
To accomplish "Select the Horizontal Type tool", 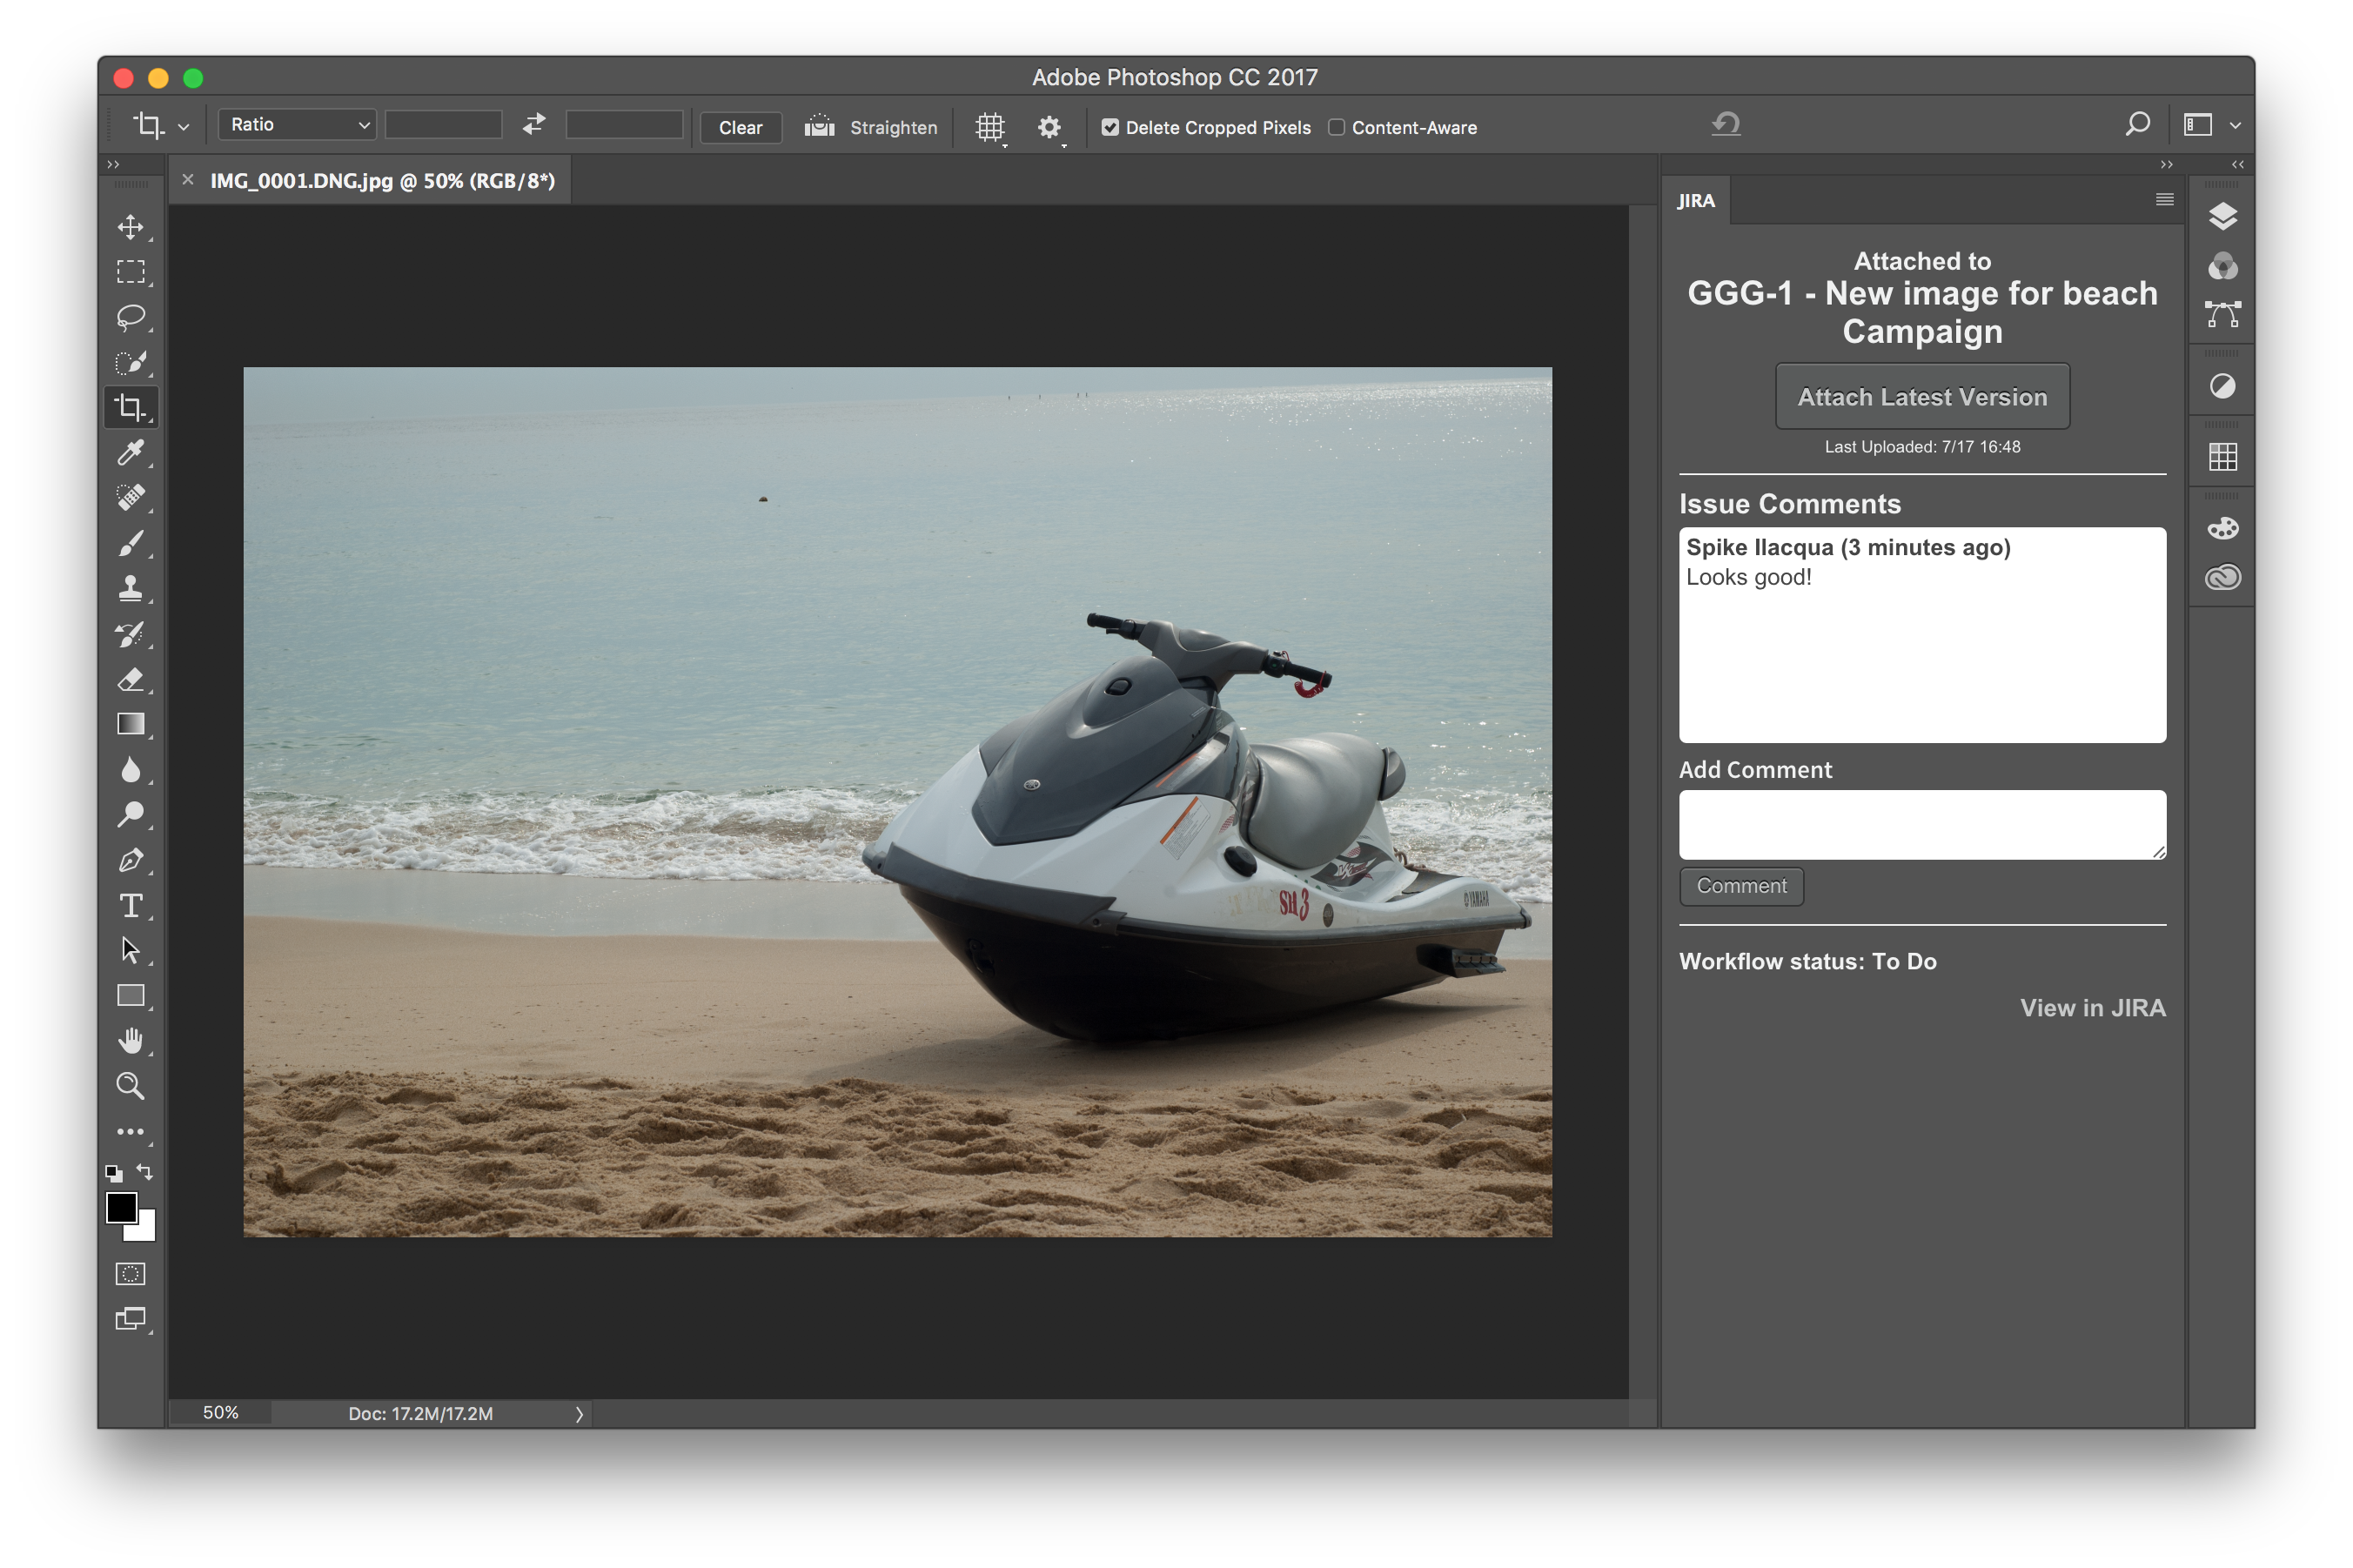I will (x=130, y=906).
